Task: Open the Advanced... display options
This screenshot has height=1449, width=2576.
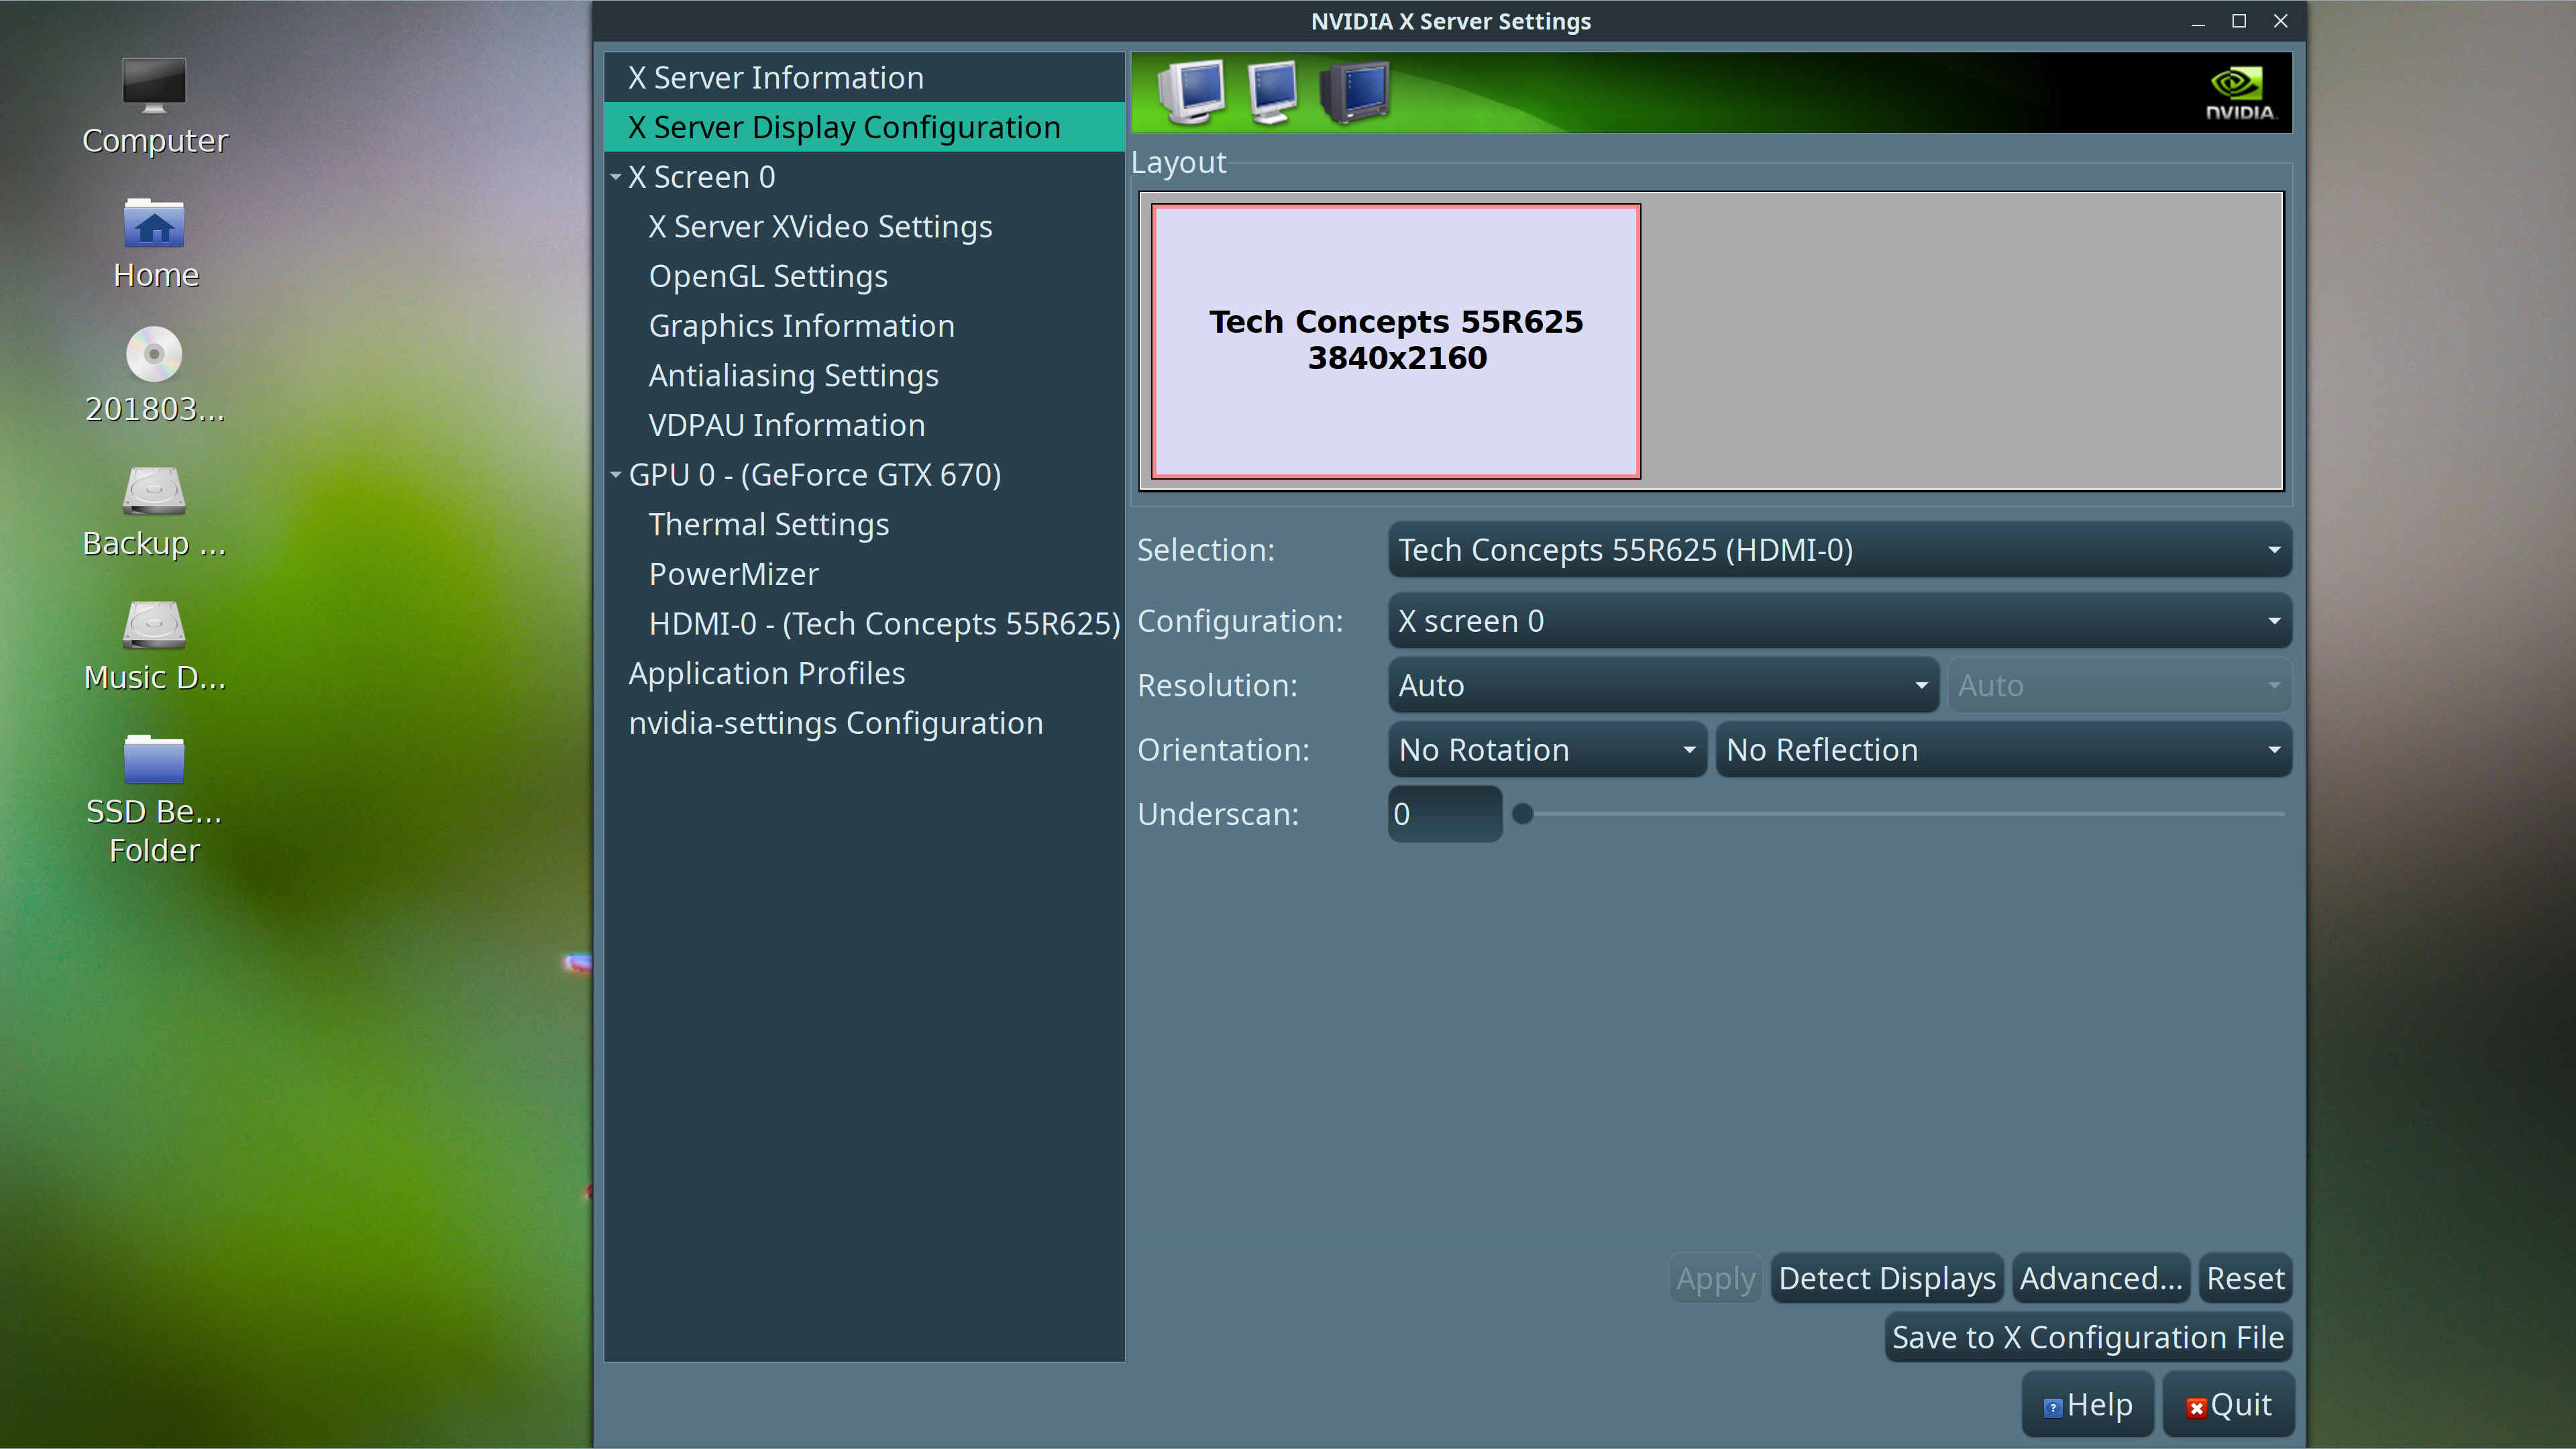Action: tap(2100, 1278)
